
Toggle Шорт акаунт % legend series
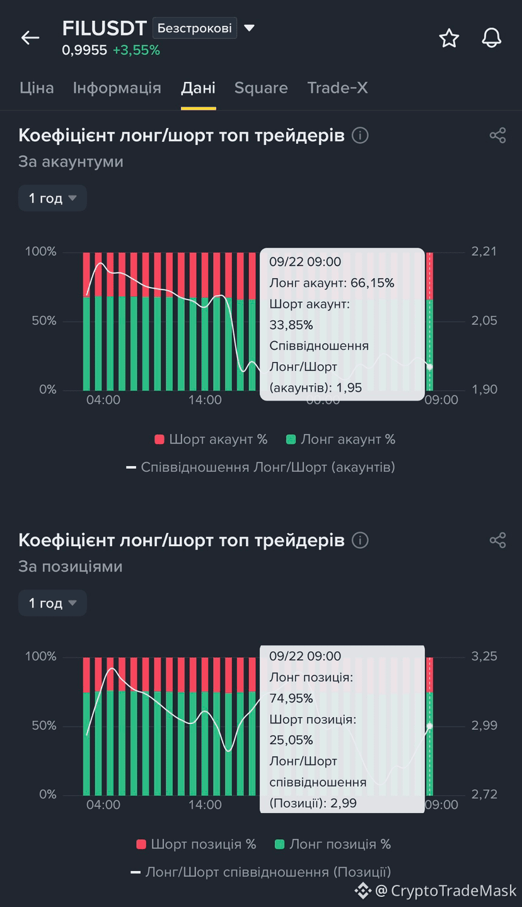tap(211, 439)
